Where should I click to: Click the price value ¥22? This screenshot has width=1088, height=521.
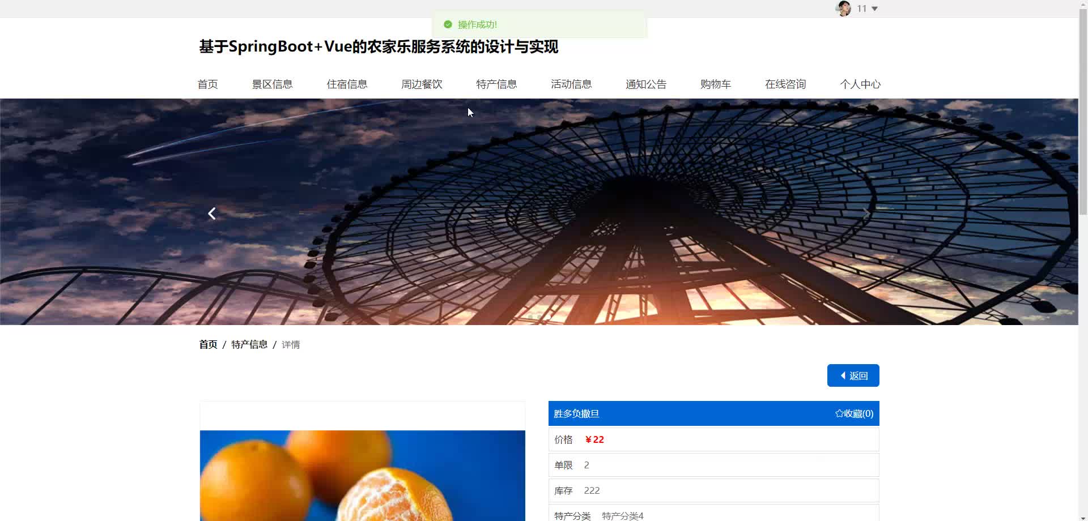[x=594, y=439]
